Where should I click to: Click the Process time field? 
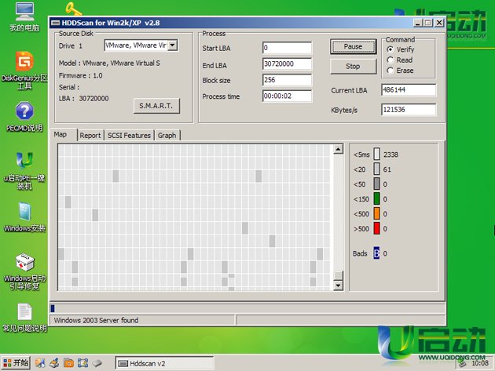pyautogui.click(x=287, y=96)
